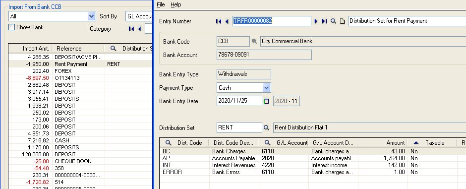Screen dimensions: 466x189
Task: Open the File menu
Action: (x=161, y=4)
